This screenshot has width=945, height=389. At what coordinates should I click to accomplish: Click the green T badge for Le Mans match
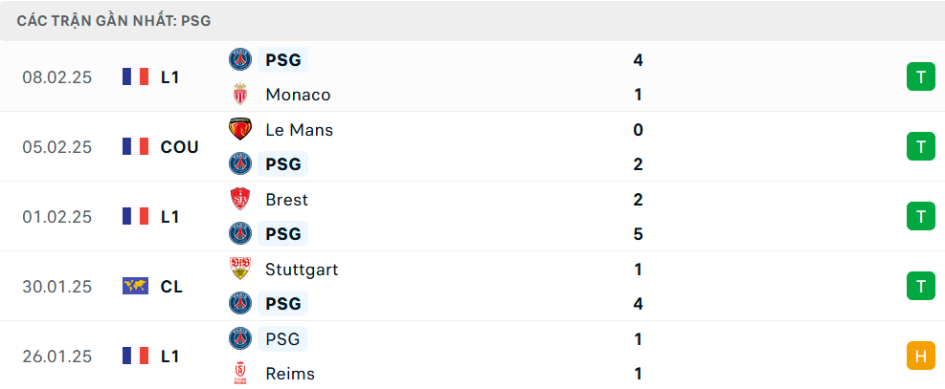click(920, 146)
